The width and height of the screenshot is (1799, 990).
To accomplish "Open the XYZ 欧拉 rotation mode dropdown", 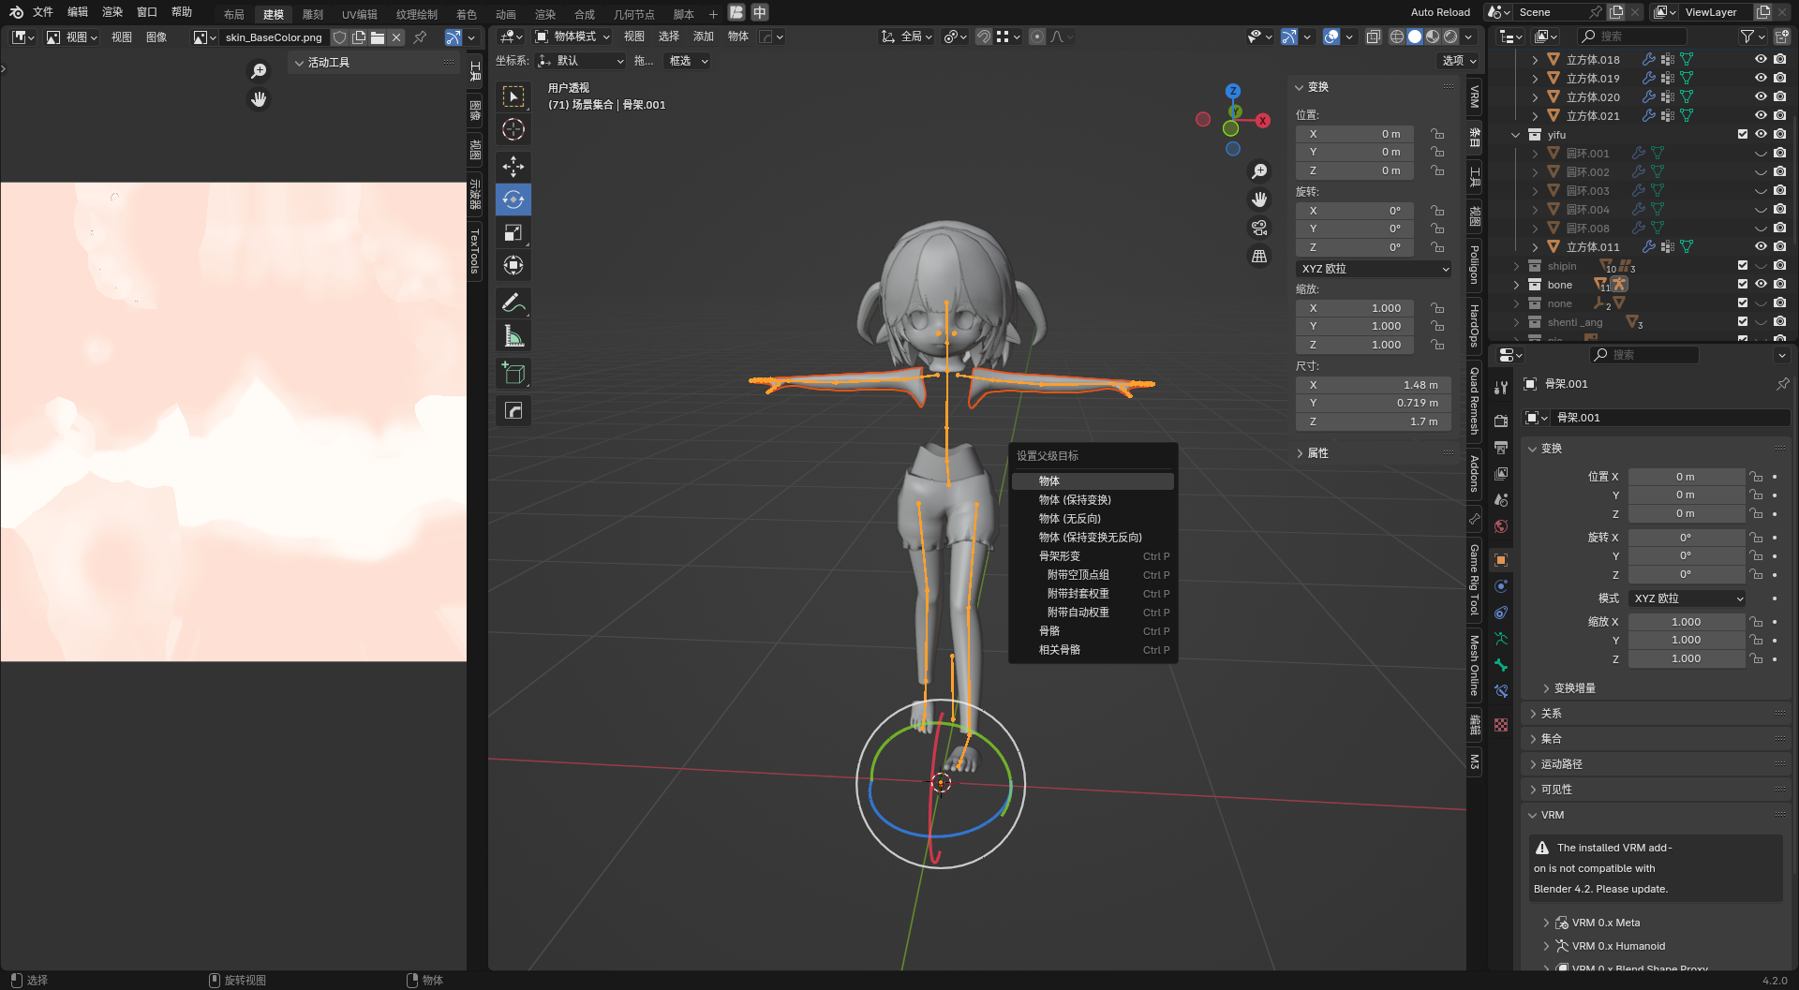I will point(1374,269).
